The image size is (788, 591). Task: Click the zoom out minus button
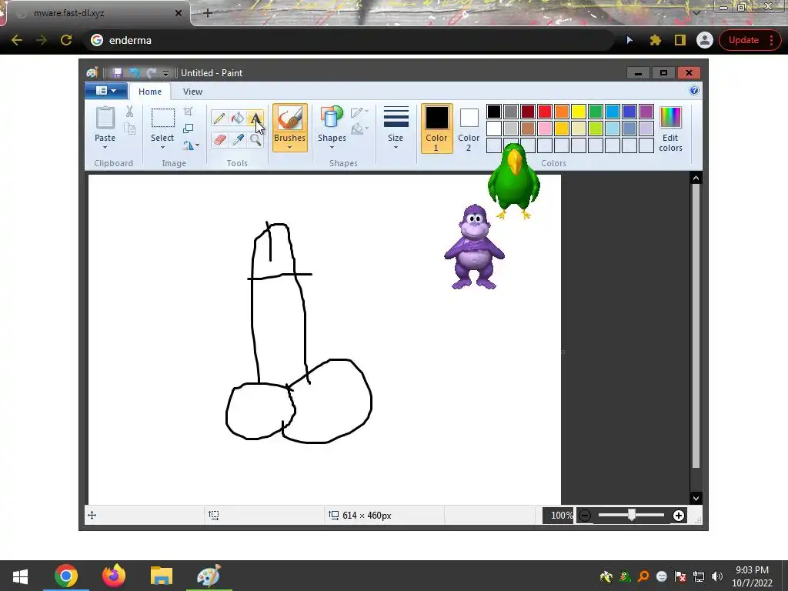(585, 515)
